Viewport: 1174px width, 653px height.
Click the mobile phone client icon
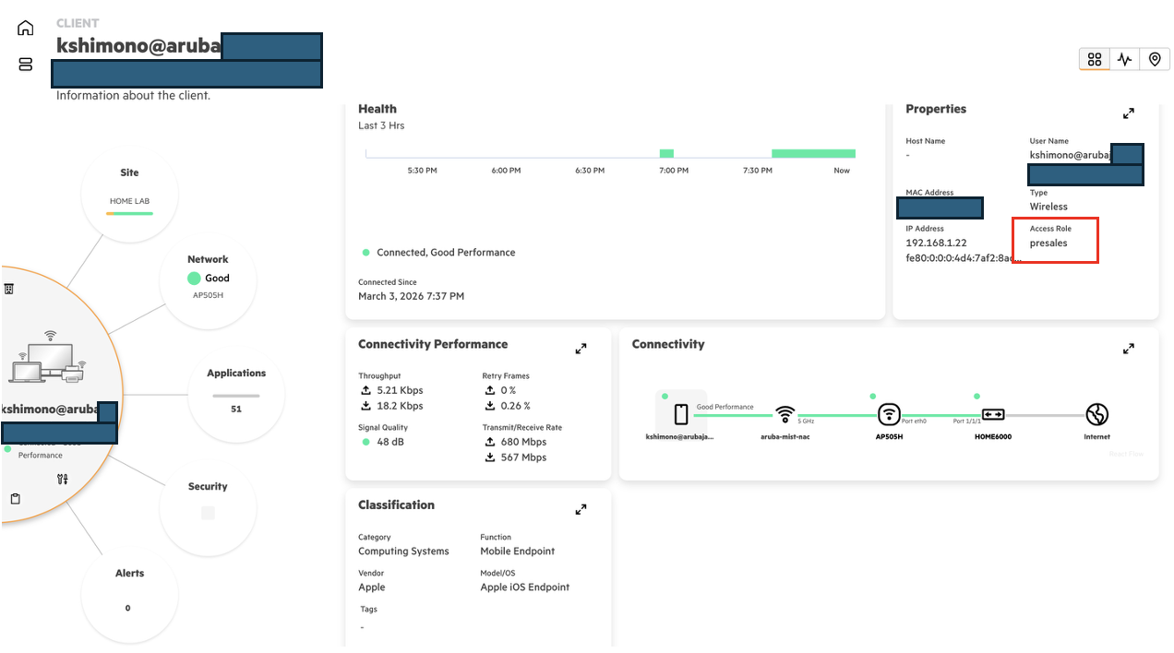point(681,414)
